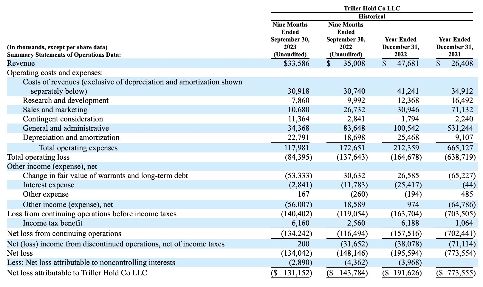Select attributable net loss value 773,555

pyautogui.click(x=456, y=273)
